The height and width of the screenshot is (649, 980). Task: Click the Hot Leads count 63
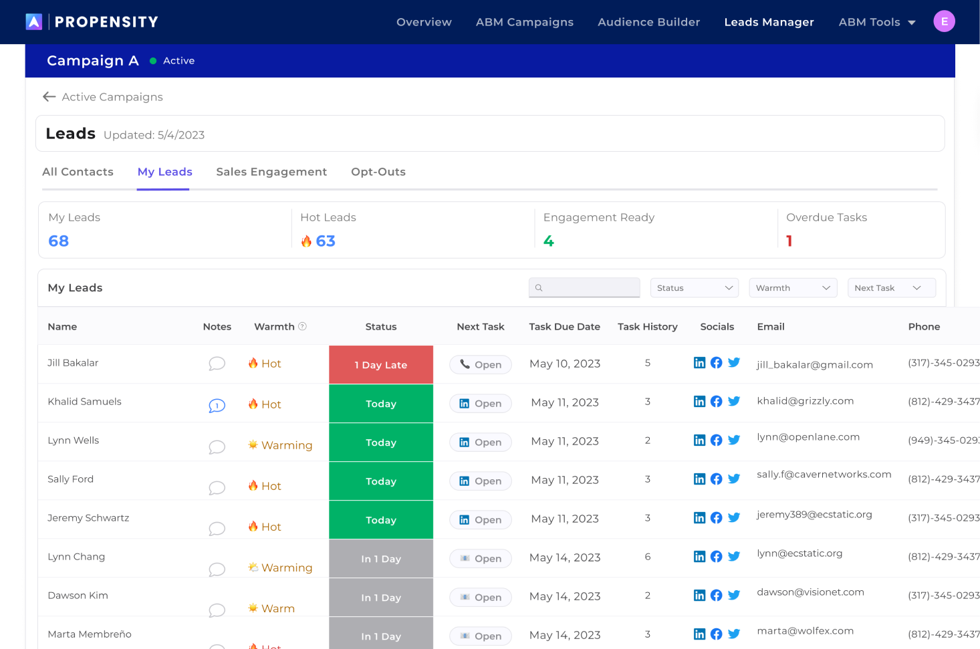click(x=326, y=241)
